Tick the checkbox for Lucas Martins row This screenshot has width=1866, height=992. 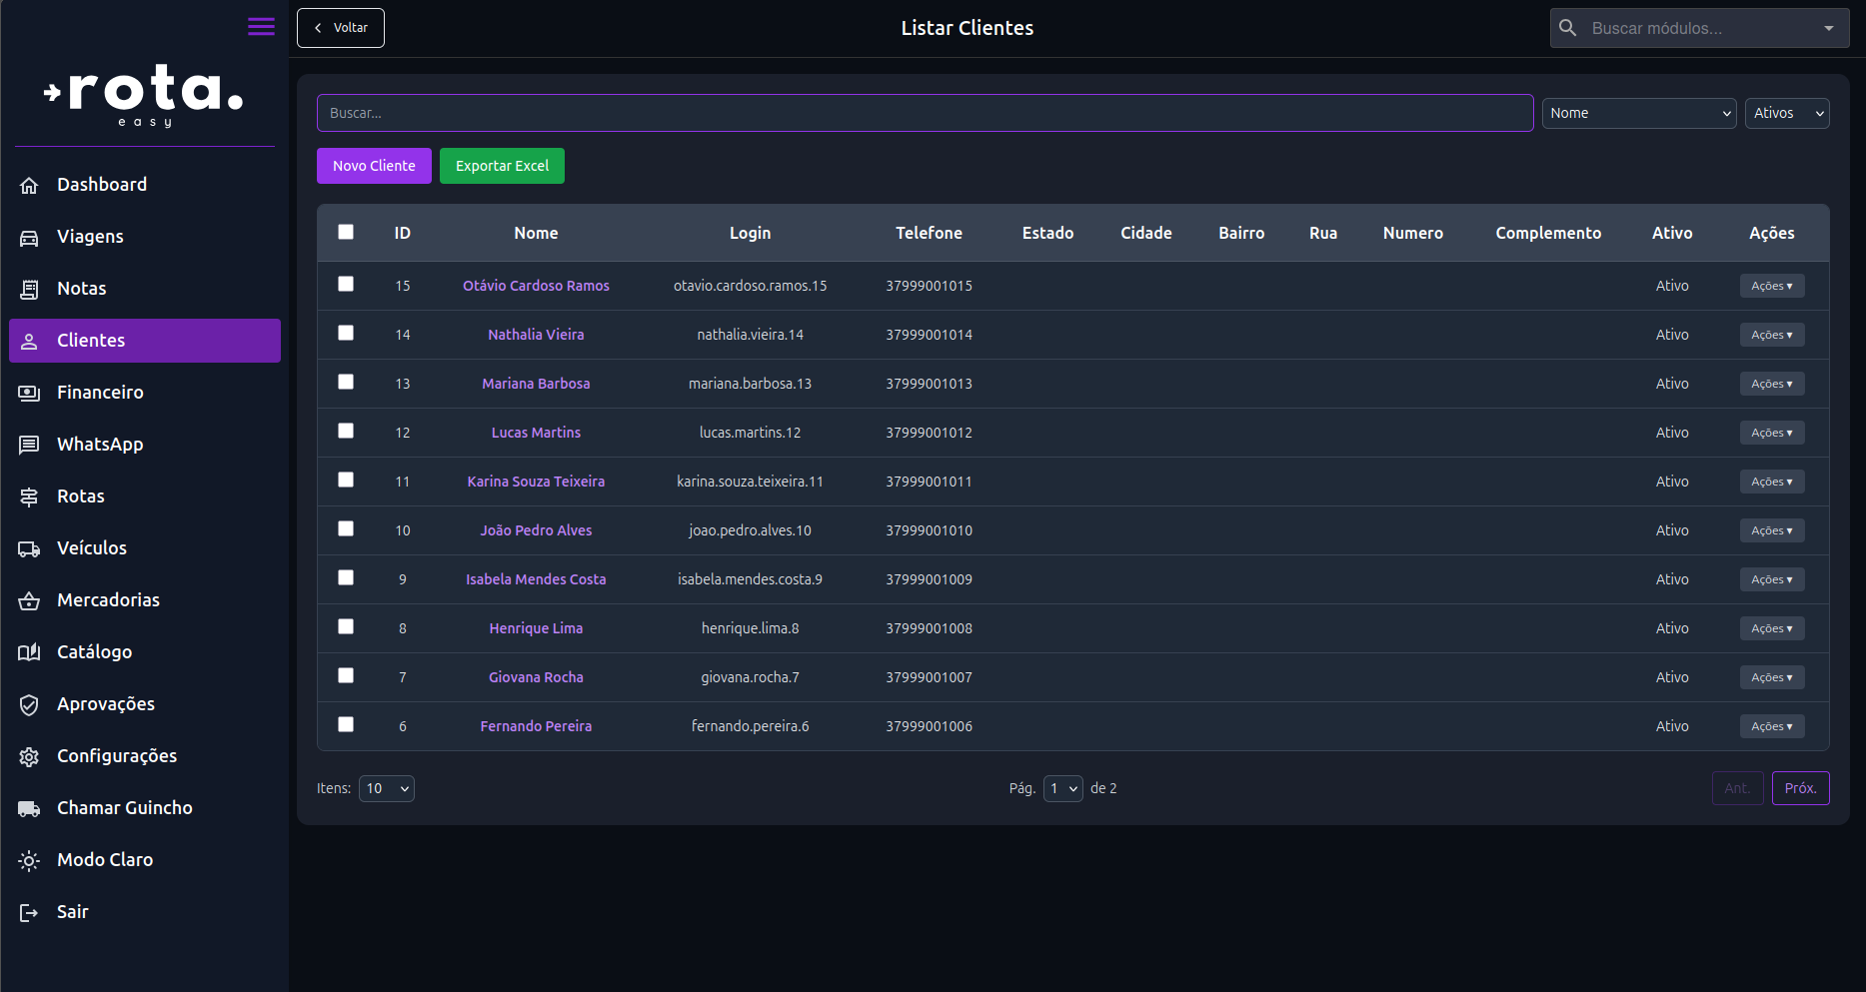click(x=346, y=431)
